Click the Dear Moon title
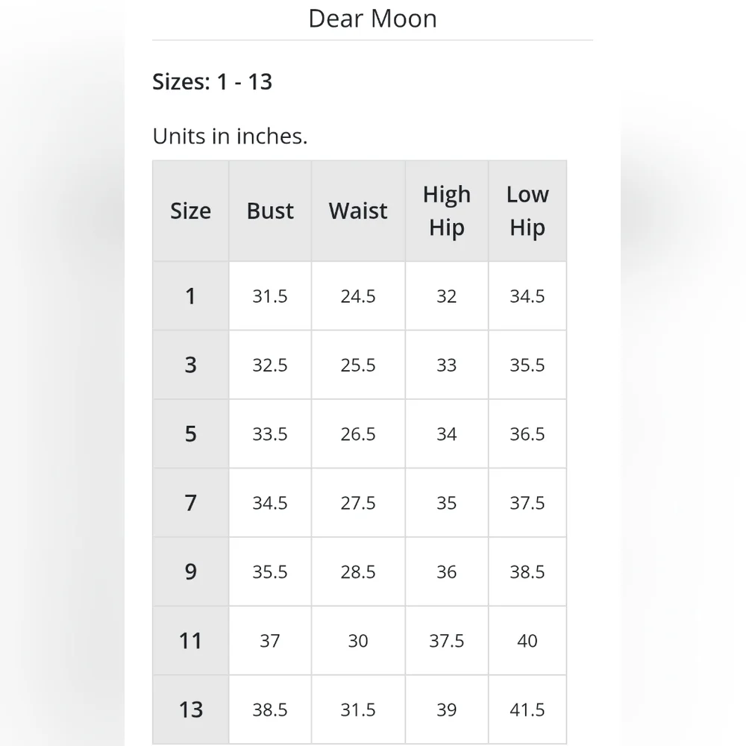The height and width of the screenshot is (746, 746). coord(372,19)
